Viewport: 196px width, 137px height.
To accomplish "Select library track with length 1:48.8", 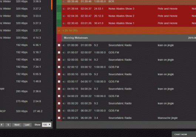I will pos(26,81).
